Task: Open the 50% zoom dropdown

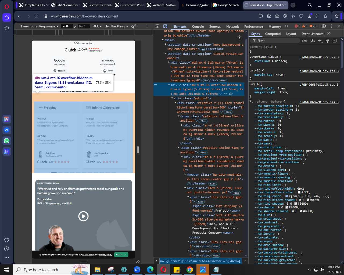Action: [x=97, y=26]
